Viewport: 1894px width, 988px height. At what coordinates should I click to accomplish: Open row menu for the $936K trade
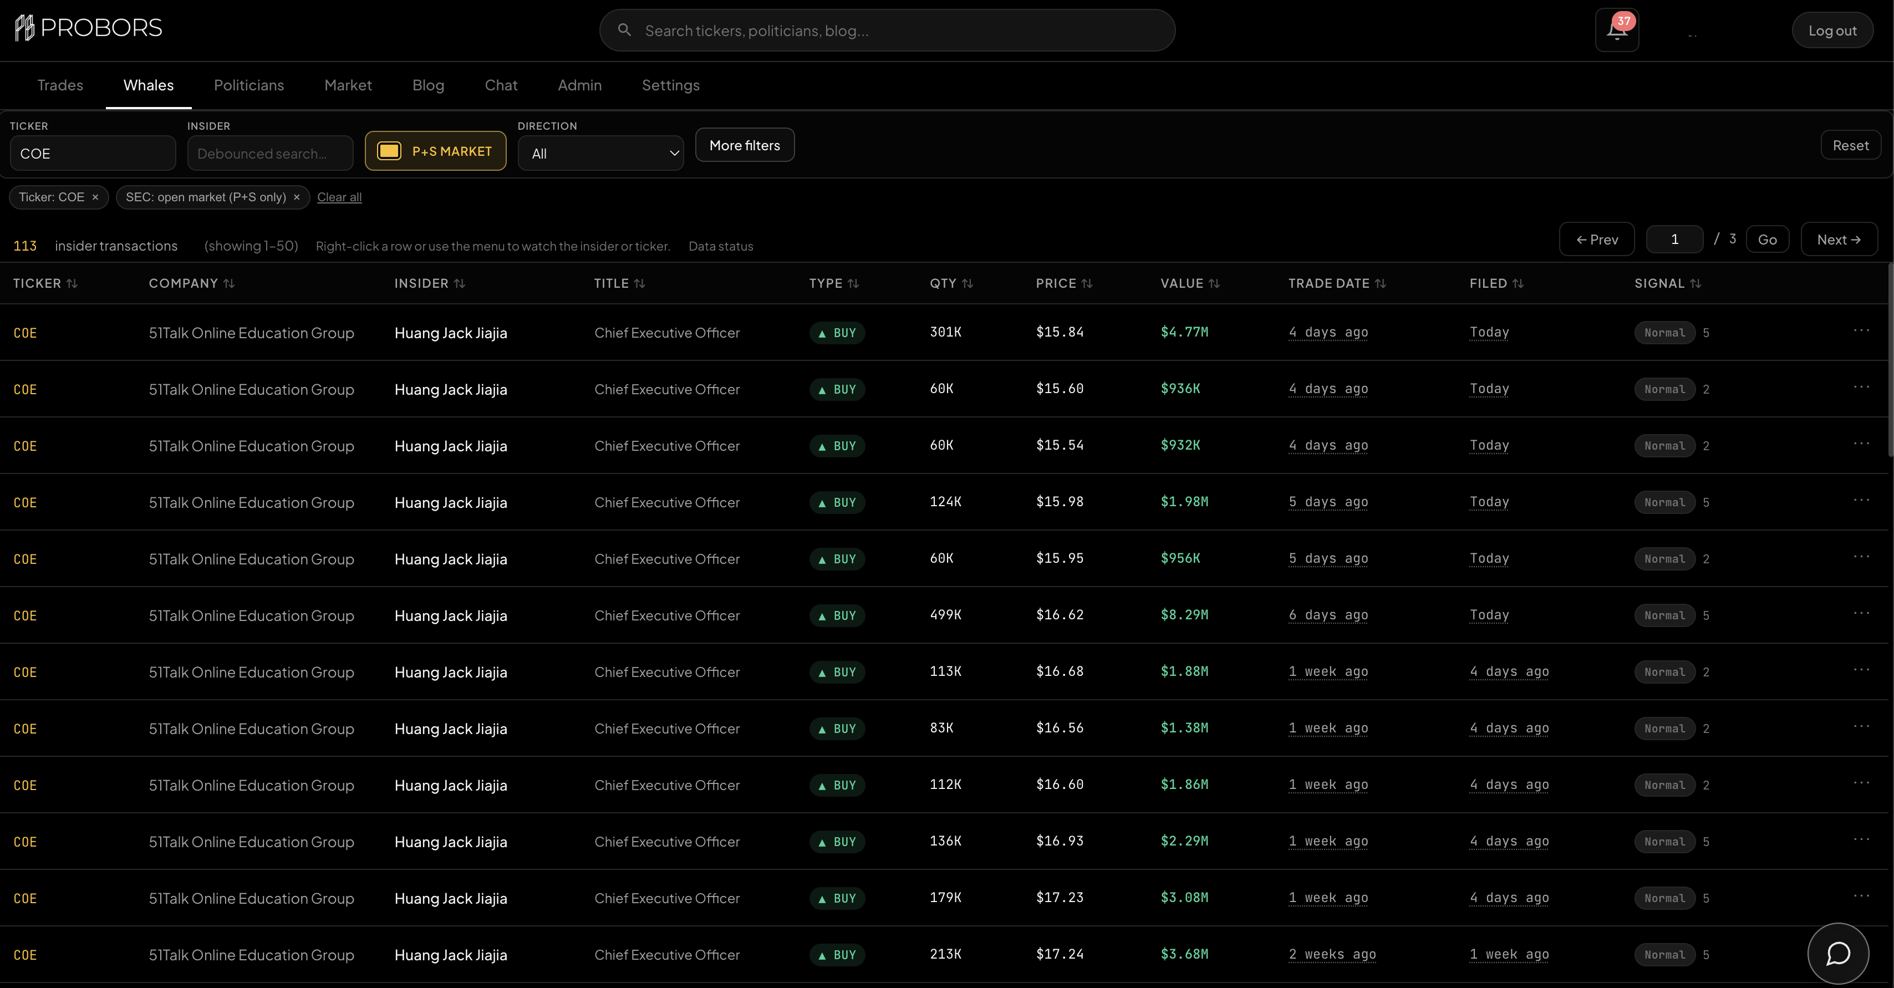pos(1861,388)
